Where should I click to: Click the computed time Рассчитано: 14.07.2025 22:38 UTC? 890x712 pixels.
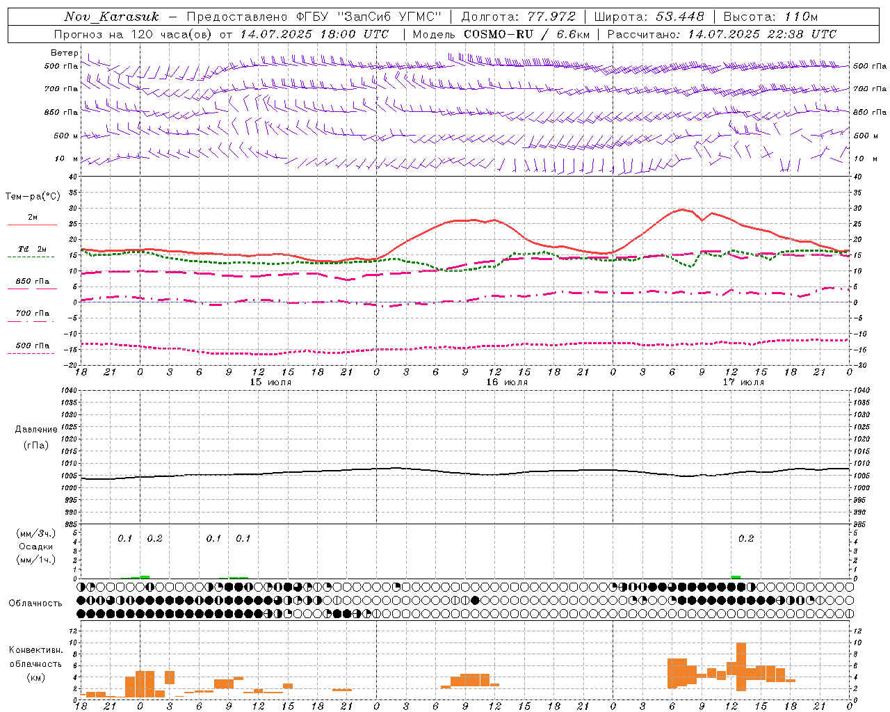[722, 34]
